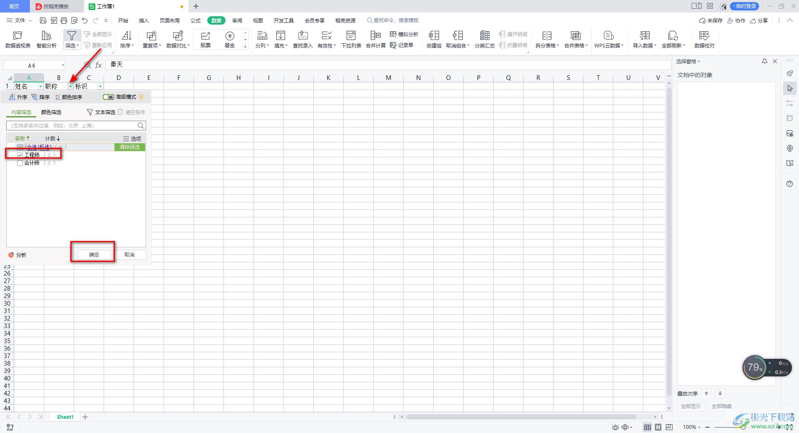This screenshot has width=799, height=433.
Task: Insert a 下拉列表 dropdown list
Action: click(351, 40)
